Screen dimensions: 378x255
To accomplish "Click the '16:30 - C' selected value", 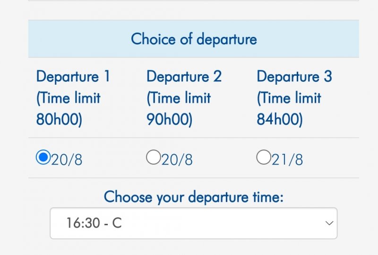I will coord(94,223).
